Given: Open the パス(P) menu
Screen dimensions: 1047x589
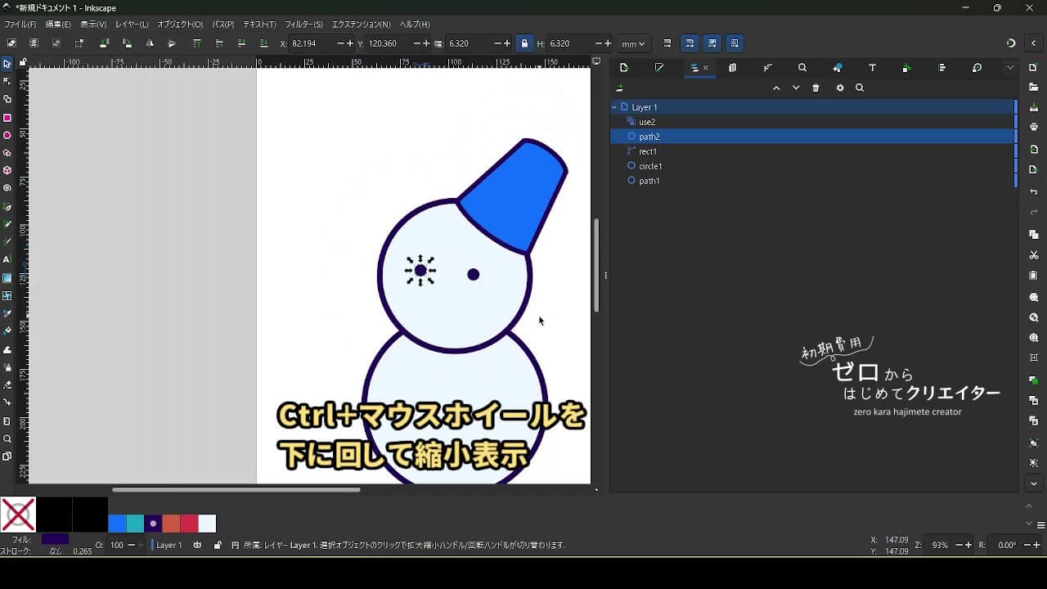Looking at the screenshot, I should pos(222,25).
